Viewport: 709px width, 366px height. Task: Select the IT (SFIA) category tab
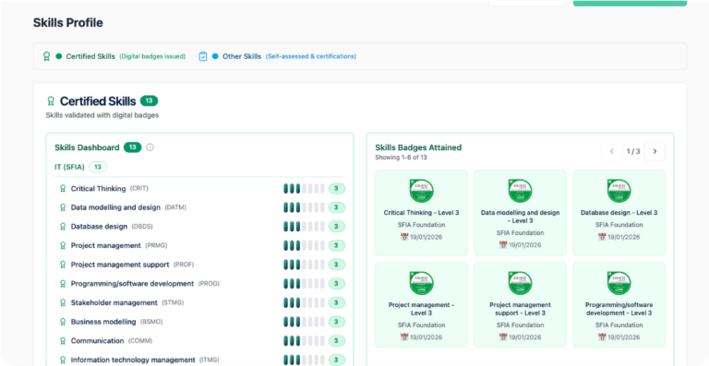click(x=80, y=167)
